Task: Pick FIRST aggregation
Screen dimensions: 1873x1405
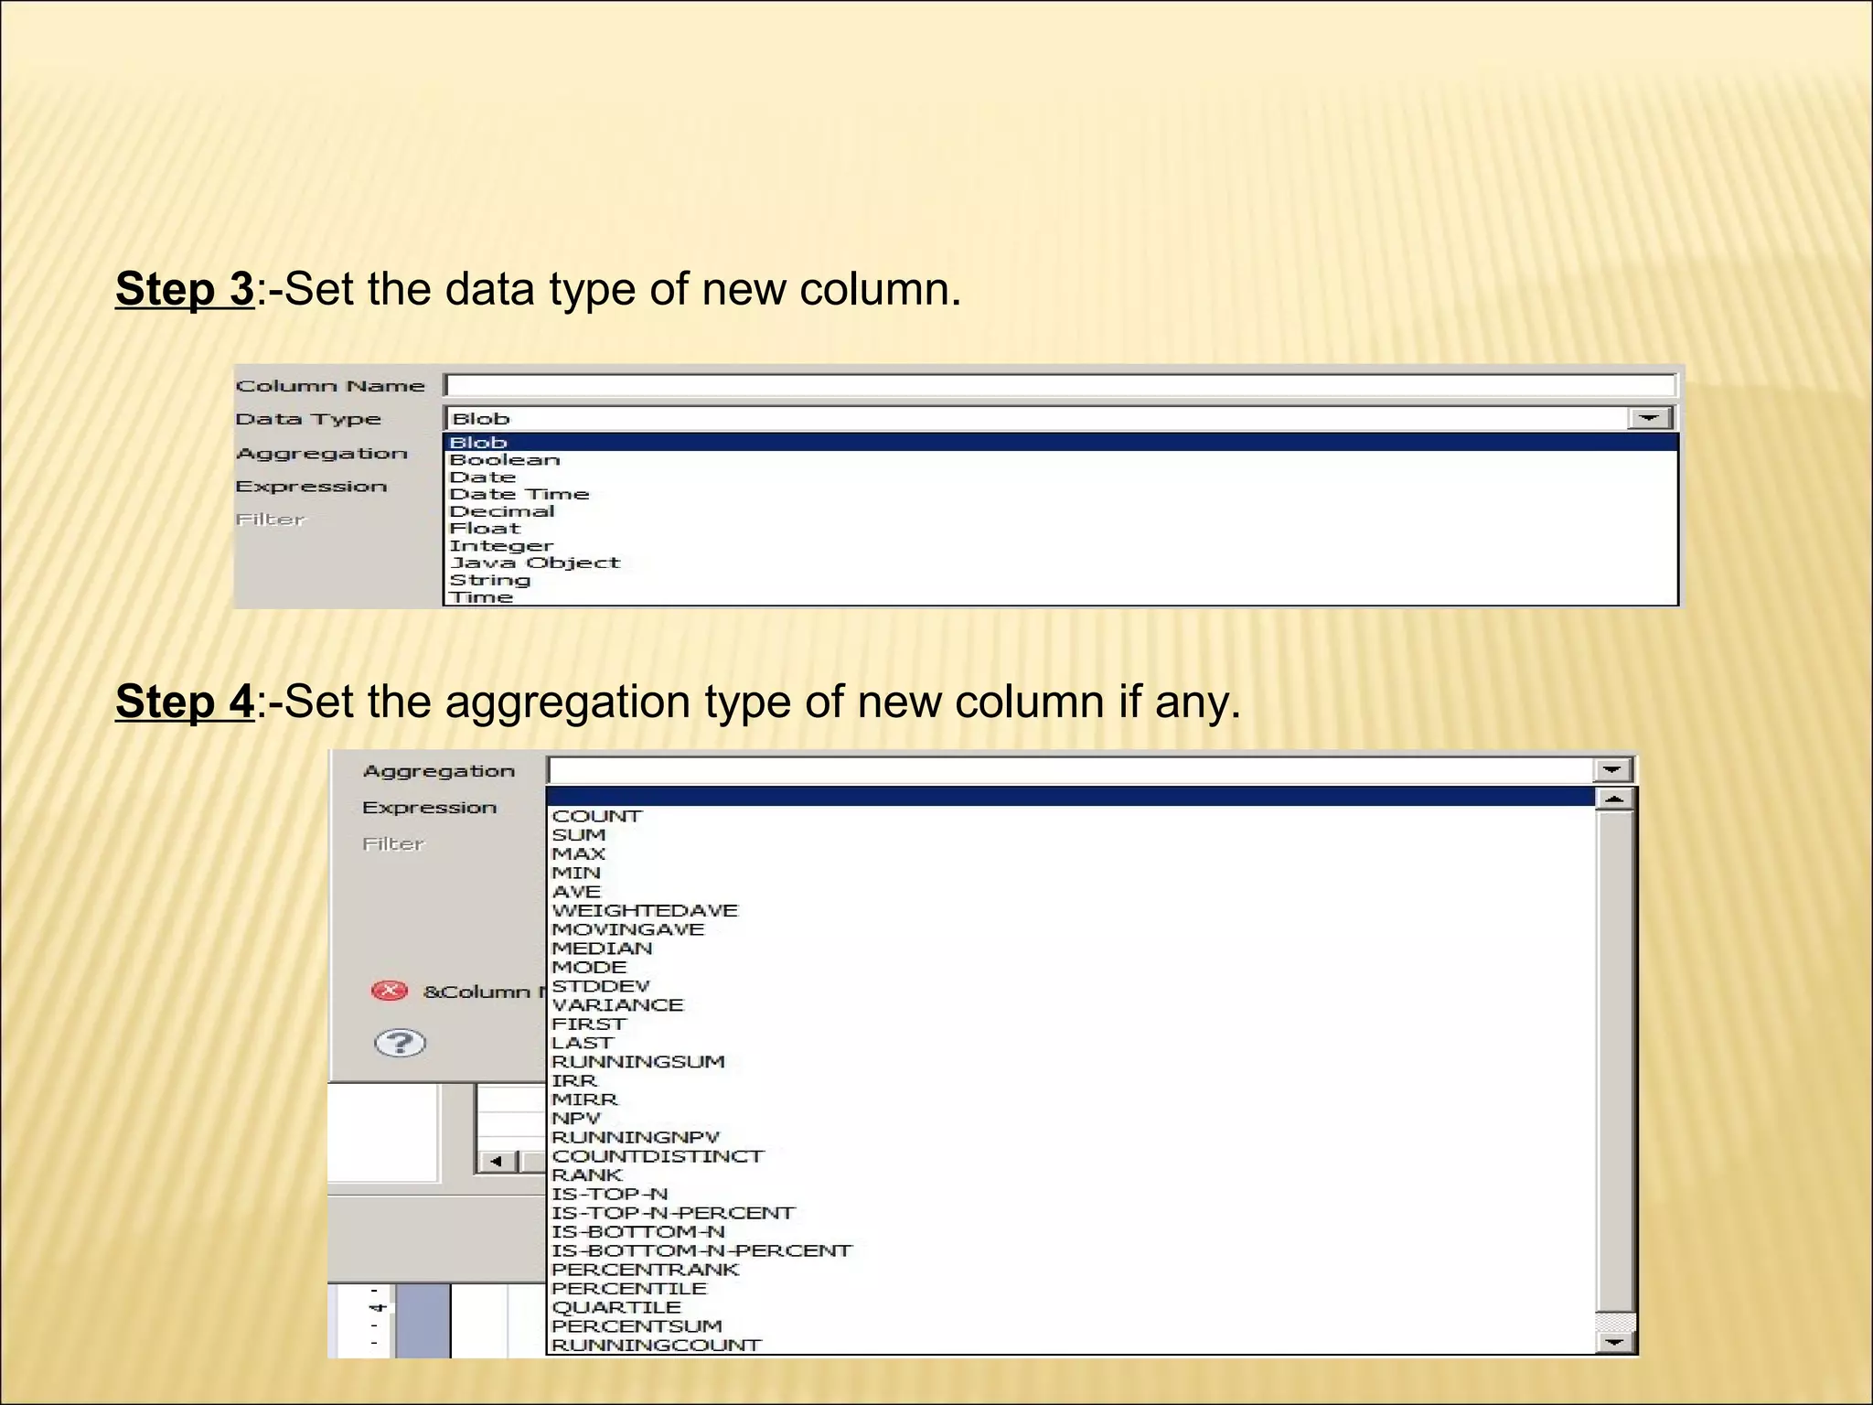Action: (1071, 1024)
